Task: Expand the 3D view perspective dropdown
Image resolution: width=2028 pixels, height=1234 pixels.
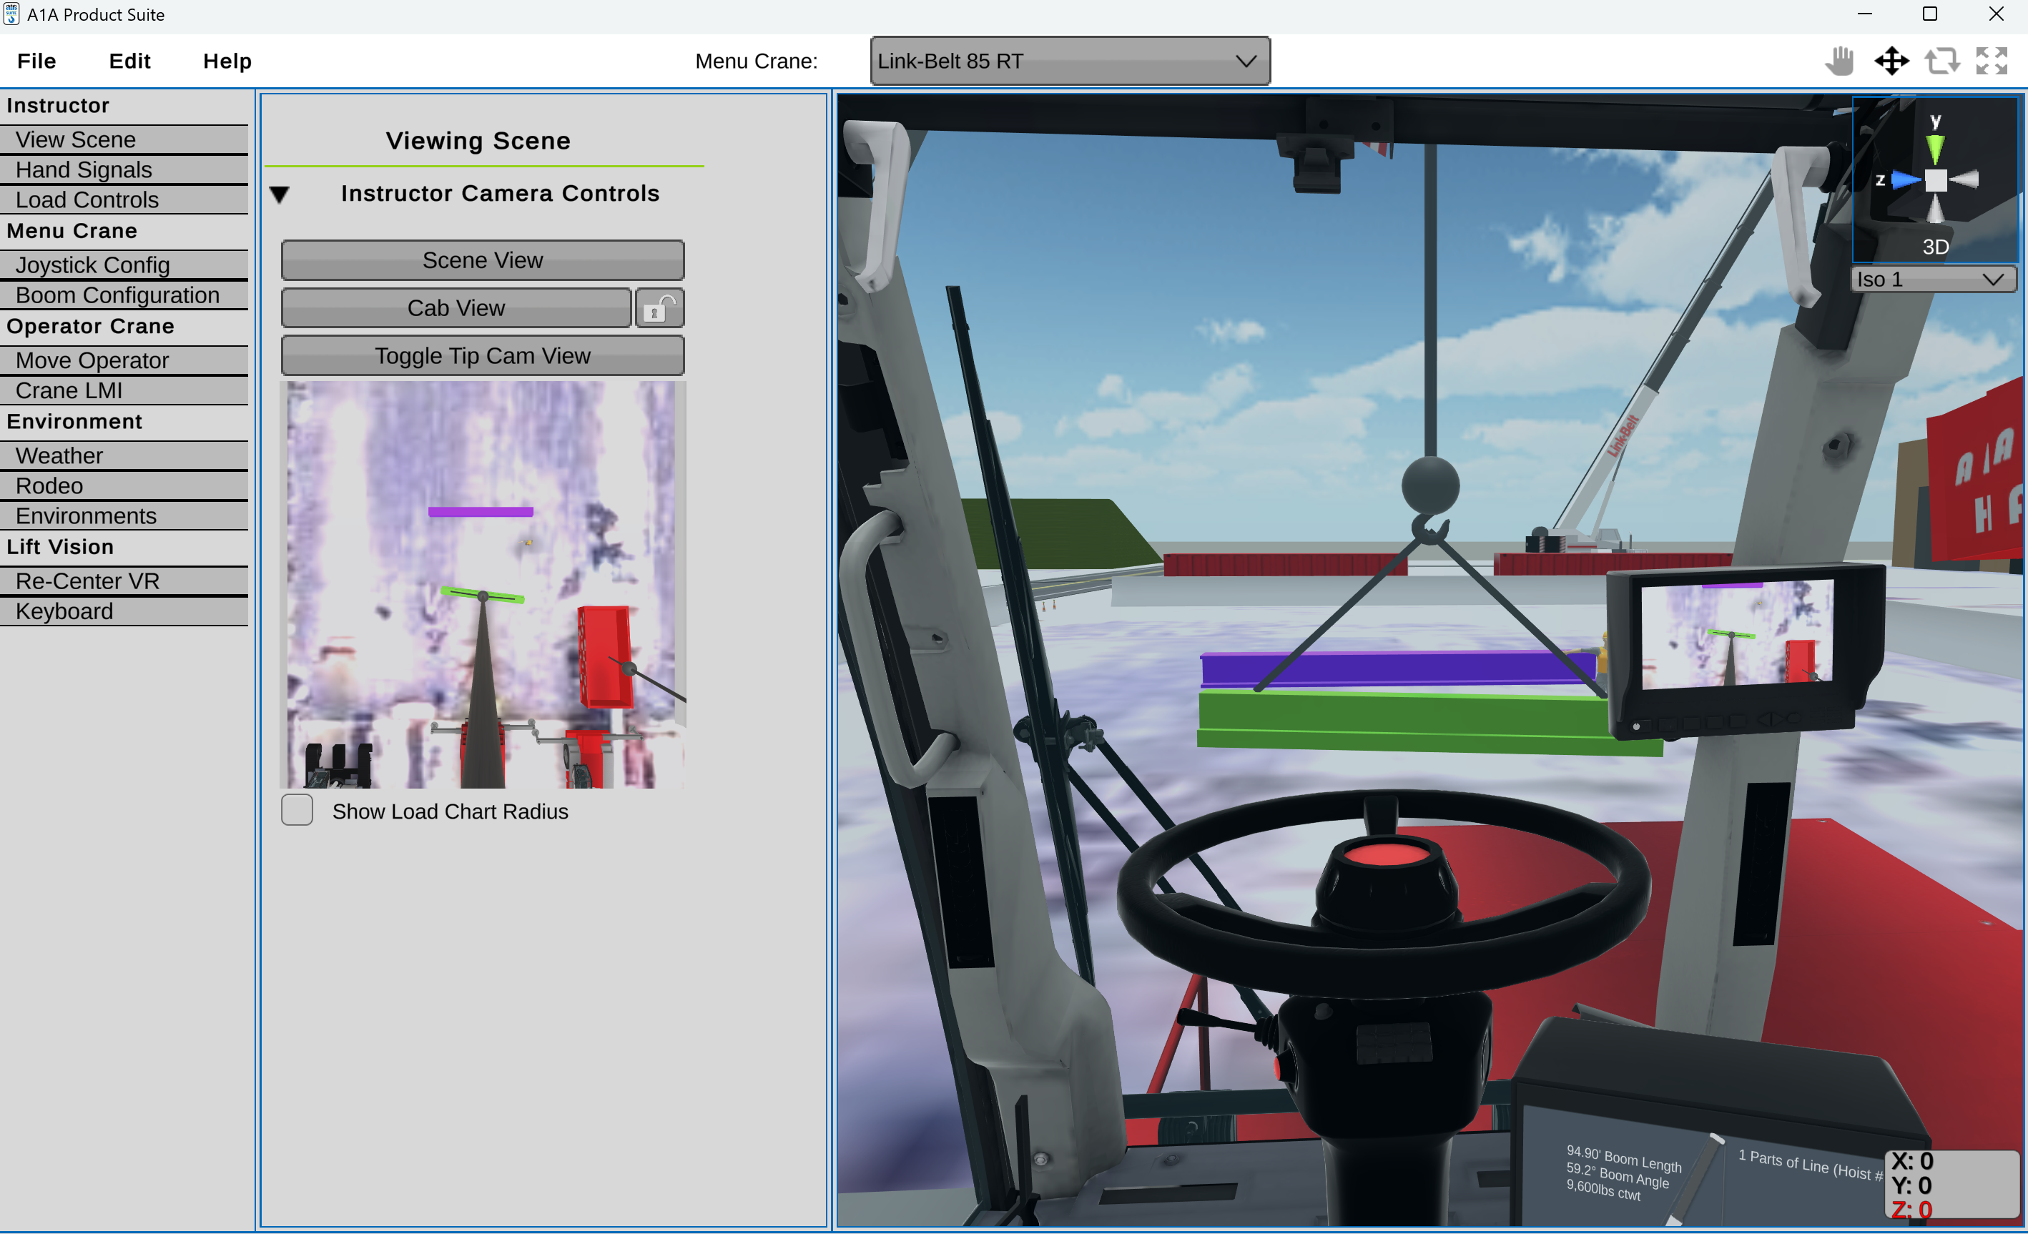Action: [x=1932, y=278]
